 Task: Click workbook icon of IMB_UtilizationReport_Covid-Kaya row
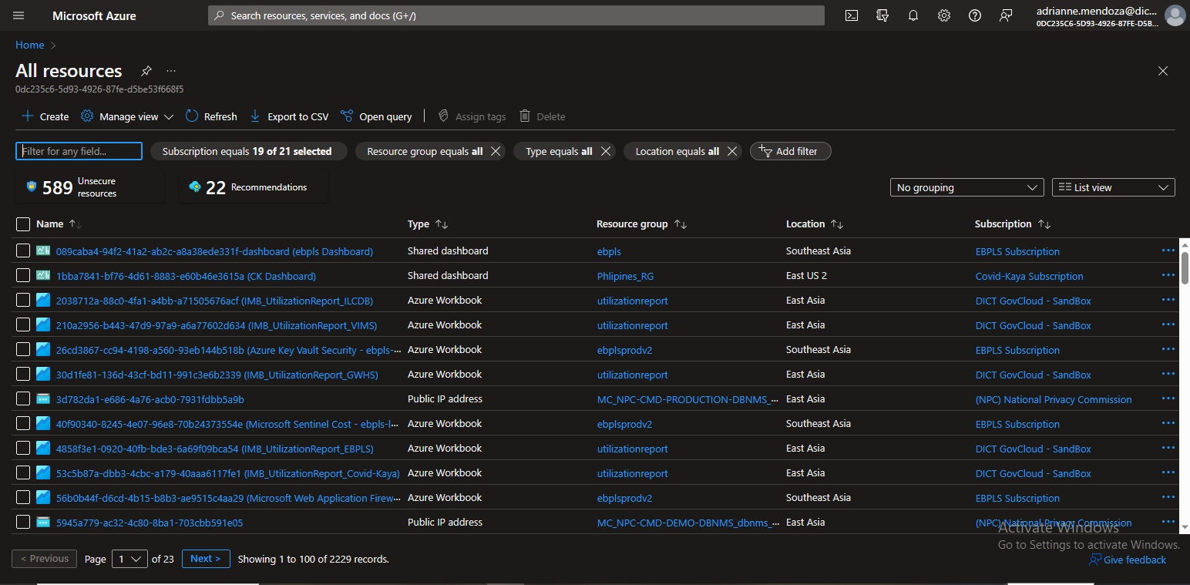pyautogui.click(x=43, y=472)
